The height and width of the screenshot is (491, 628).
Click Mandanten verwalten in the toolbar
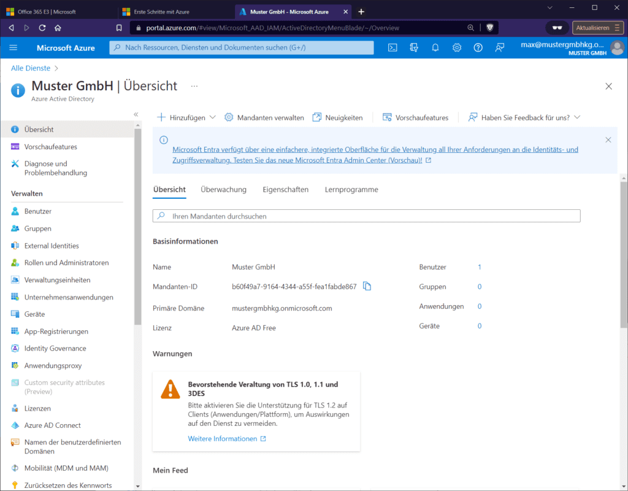pos(264,117)
